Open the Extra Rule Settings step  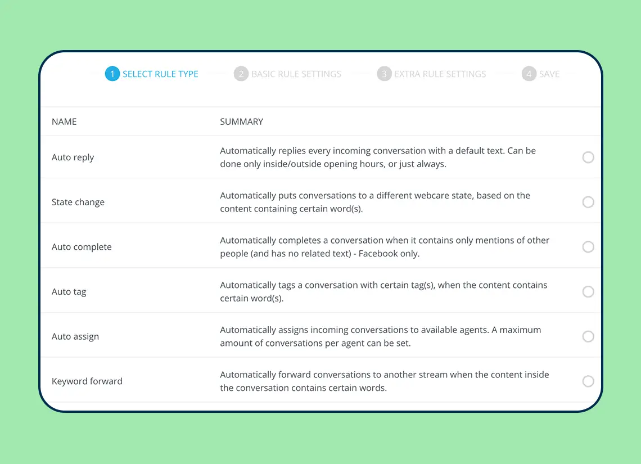coord(440,74)
